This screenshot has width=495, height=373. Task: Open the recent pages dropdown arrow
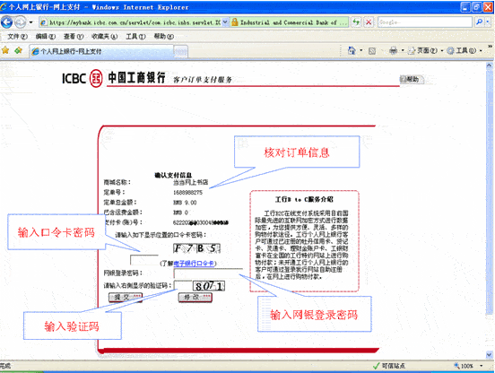[x=30, y=22]
